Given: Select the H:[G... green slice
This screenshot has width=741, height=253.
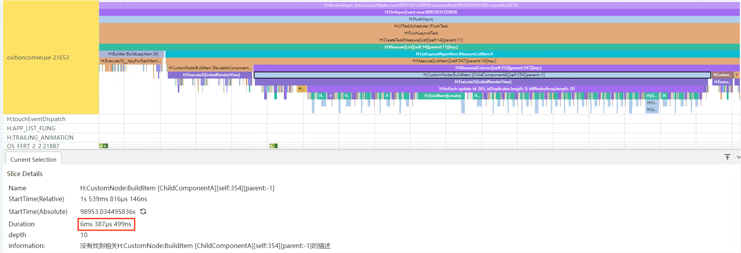Looking at the screenshot, I should pyautogui.click(x=652, y=96).
